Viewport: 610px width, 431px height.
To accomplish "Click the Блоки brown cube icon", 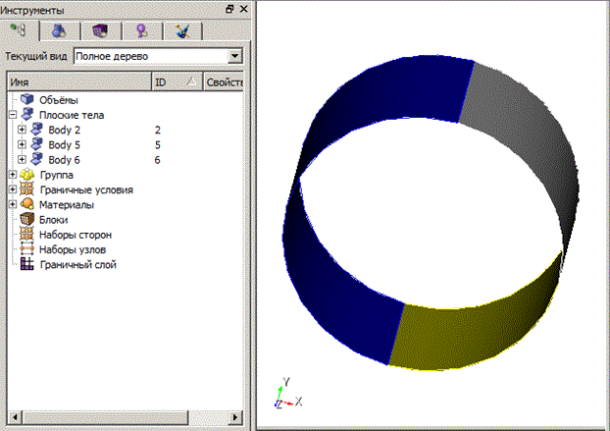I will (27, 219).
